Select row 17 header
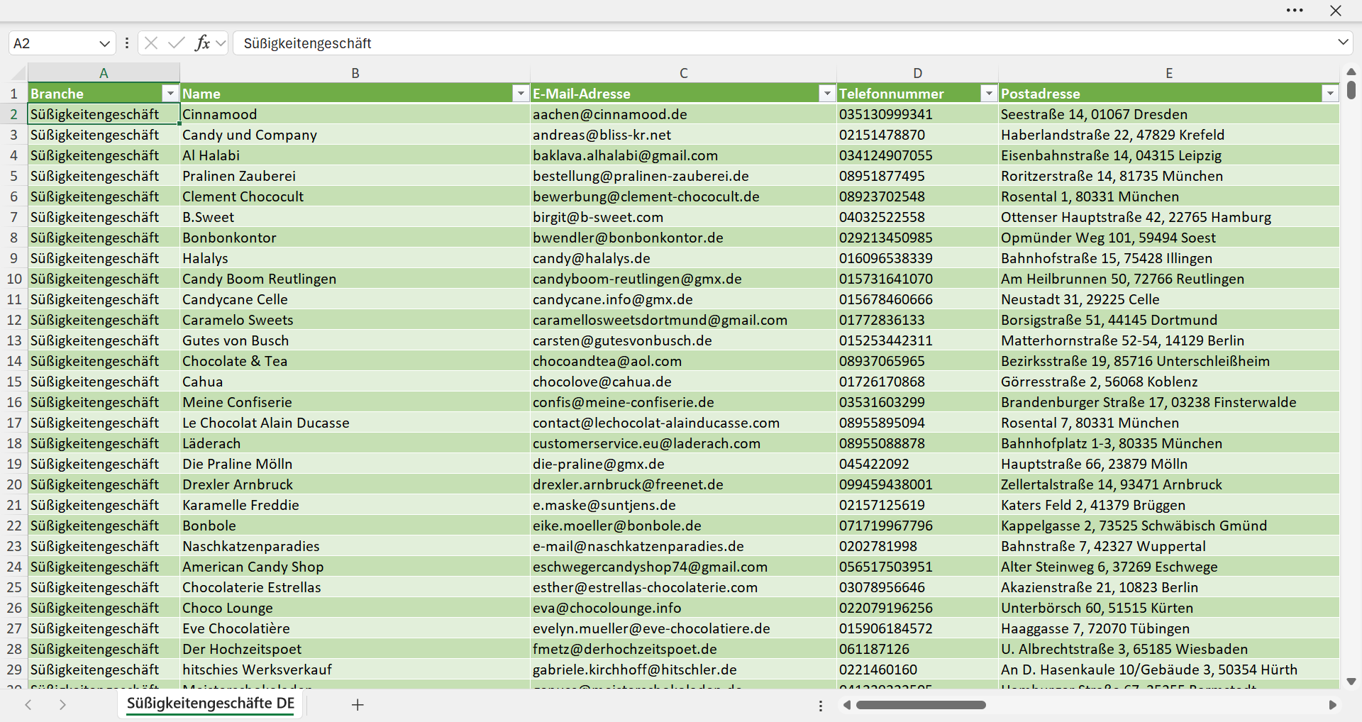 tap(13, 423)
